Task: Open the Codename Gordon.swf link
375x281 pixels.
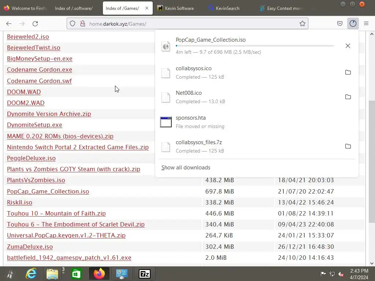Action: pyautogui.click(x=40, y=81)
